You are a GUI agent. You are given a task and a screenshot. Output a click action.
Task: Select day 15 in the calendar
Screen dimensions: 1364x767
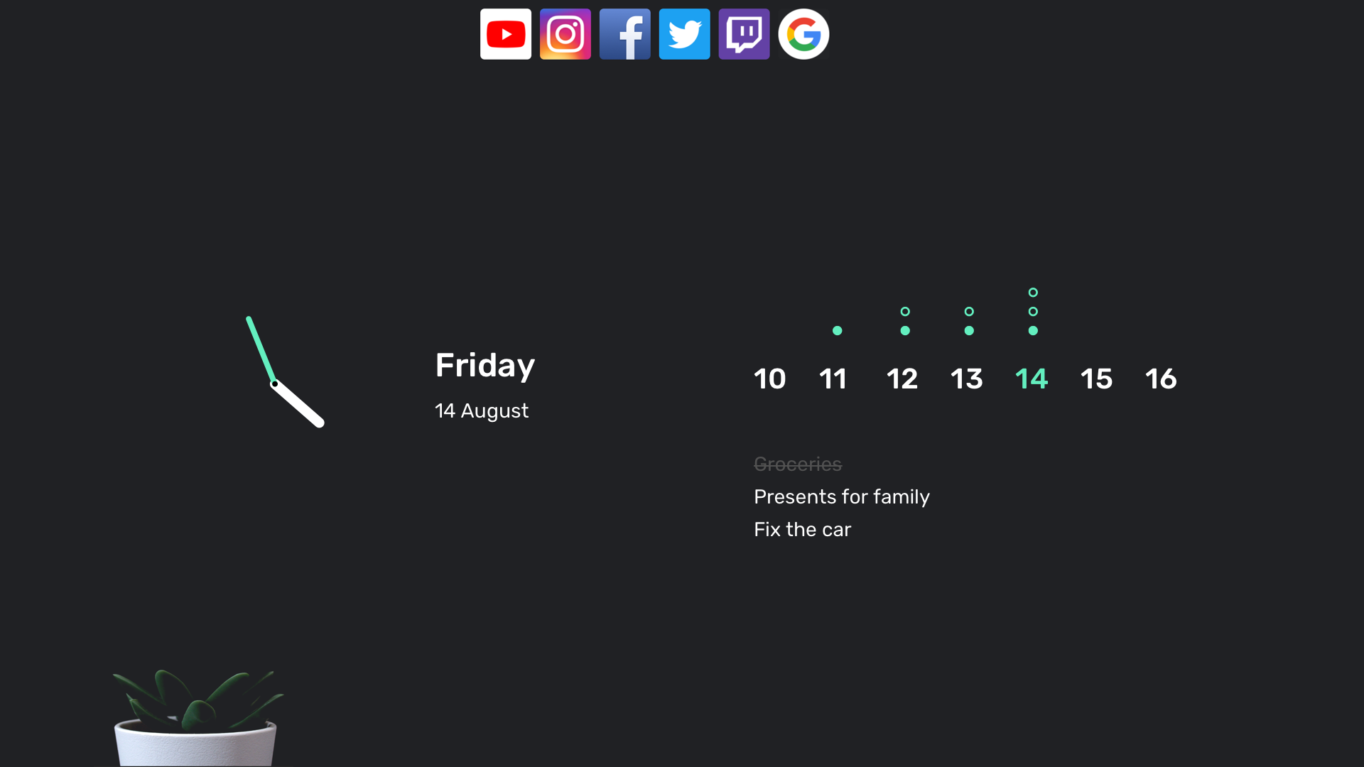[x=1096, y=379]
